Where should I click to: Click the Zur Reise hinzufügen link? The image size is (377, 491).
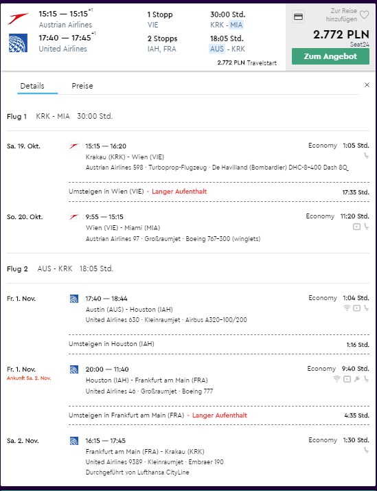point(341,14)
